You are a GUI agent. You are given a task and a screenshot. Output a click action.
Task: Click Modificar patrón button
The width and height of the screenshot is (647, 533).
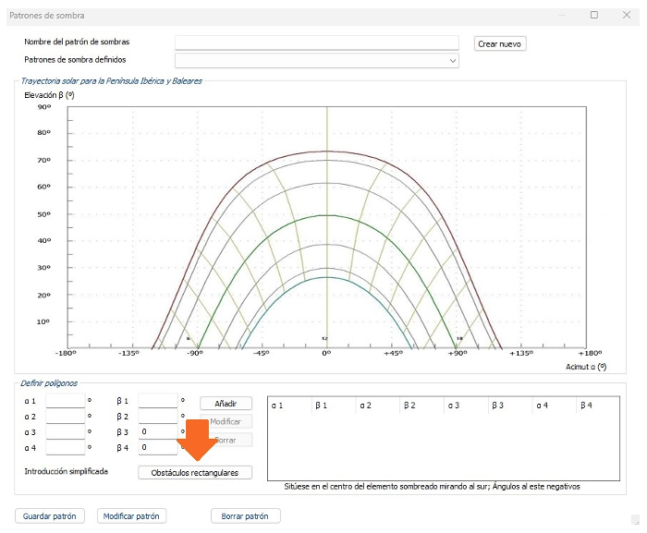click(x=131, y=516)
